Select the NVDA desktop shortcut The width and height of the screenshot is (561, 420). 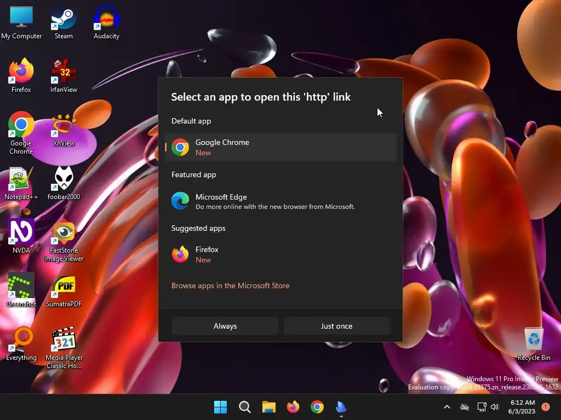(21, 237)
